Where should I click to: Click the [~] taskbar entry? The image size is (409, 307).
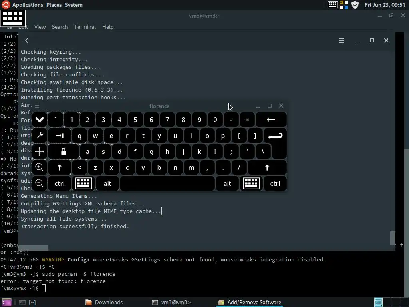tap(28, 302)
